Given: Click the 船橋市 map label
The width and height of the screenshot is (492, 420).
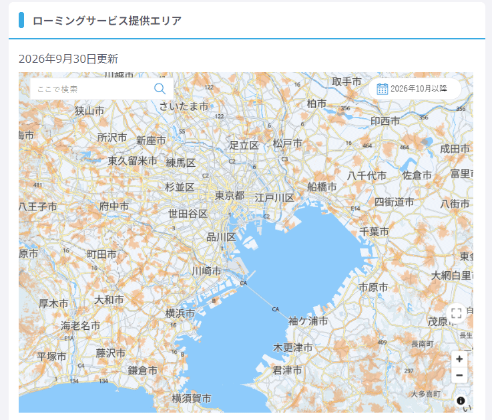Looking at the screenshot, I should (322, 187).
